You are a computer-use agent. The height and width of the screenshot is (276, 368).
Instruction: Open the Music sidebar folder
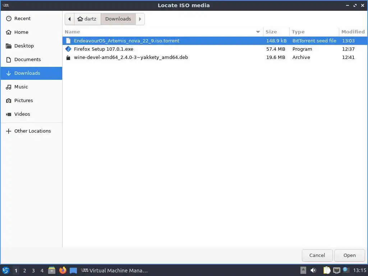[32, 87]
